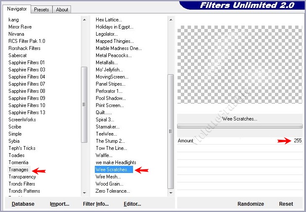The image size is (306, 212).
Task: Pick the Wood Grain filter
Action: point(109,184)
